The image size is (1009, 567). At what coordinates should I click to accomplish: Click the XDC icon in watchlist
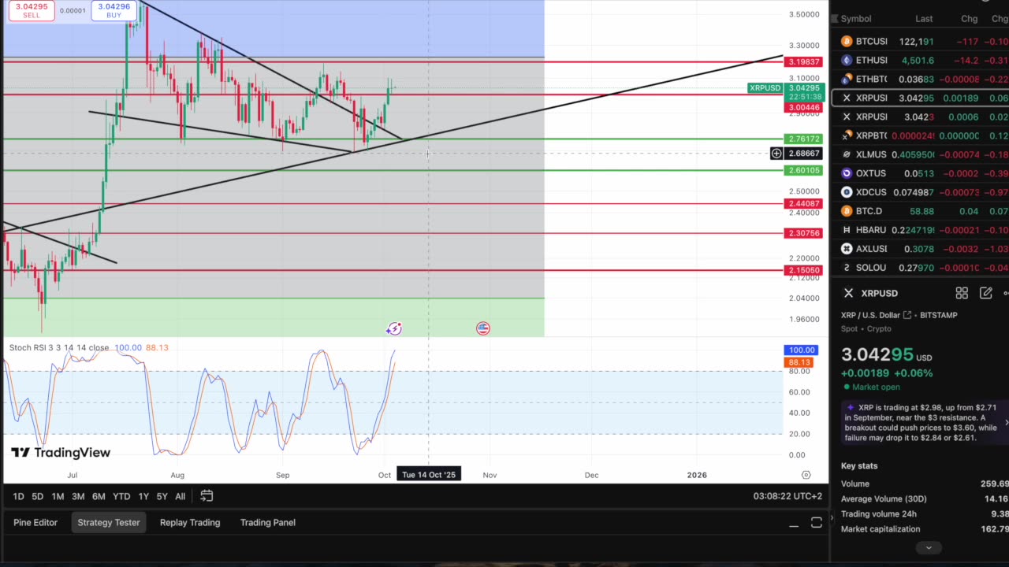(x=847, y=192)
